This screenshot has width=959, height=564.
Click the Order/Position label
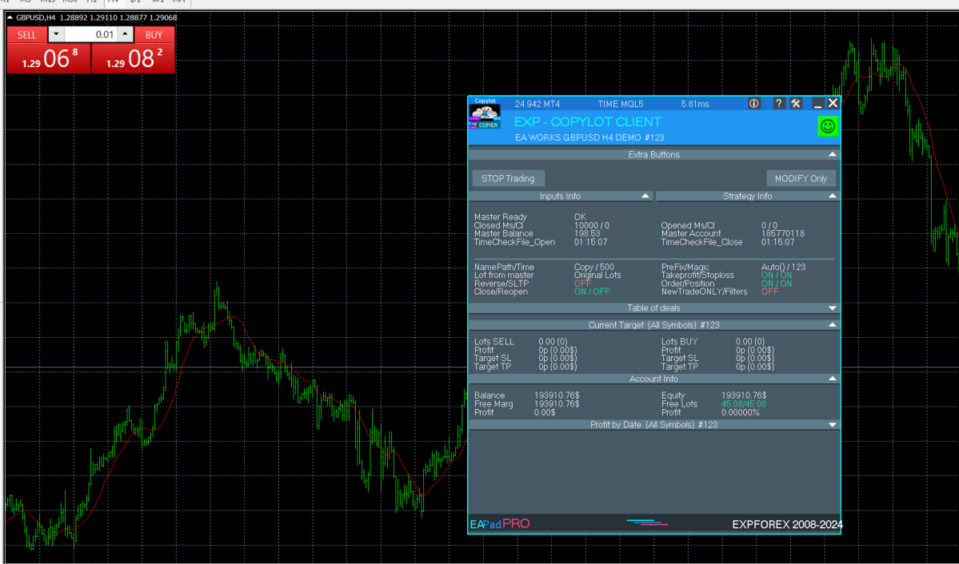[x=687, y=284]
